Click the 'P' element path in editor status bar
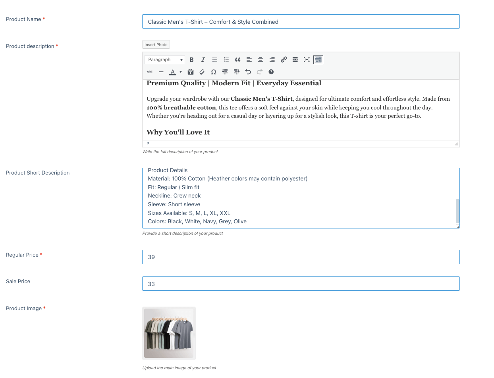Viewport: 494px width, 378px height. point(148,144)
